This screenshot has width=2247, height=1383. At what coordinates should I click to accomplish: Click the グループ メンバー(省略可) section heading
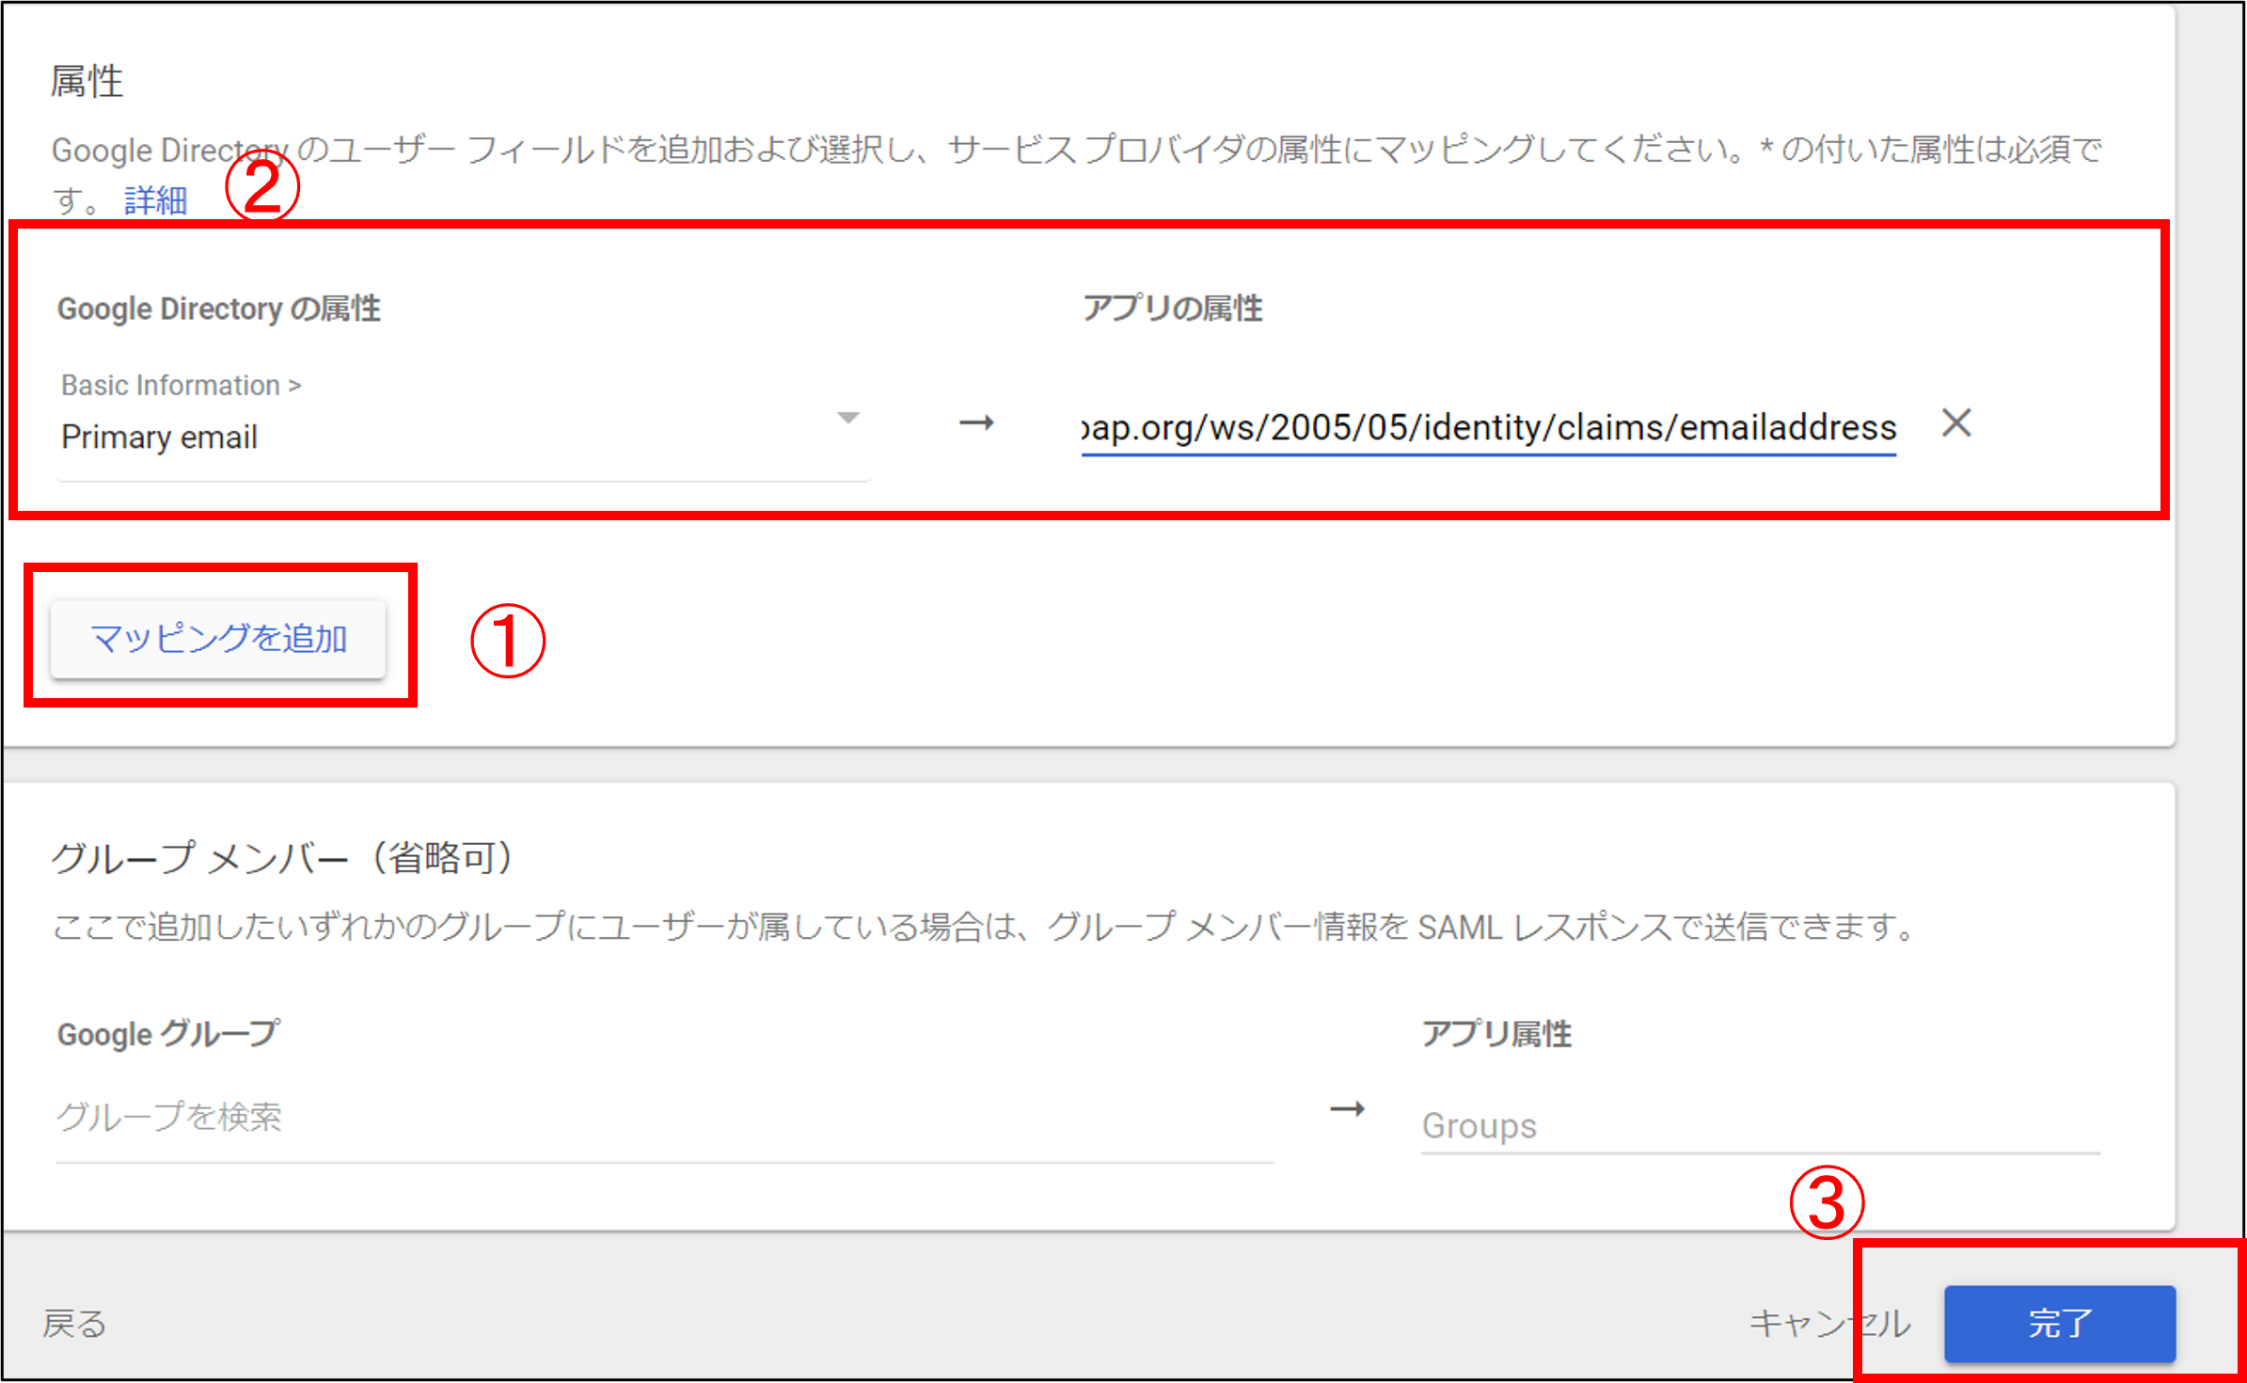282,858
